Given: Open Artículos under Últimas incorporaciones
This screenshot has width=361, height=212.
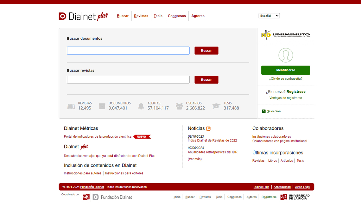Looking at the screenshot, I should (x=287, y=161).
